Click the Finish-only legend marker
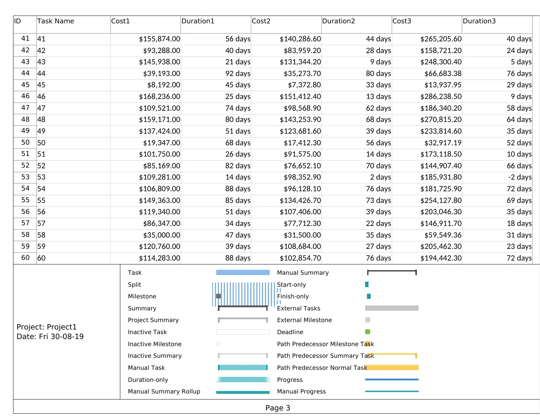The image size is (540, 420). [x=369, y=296]
